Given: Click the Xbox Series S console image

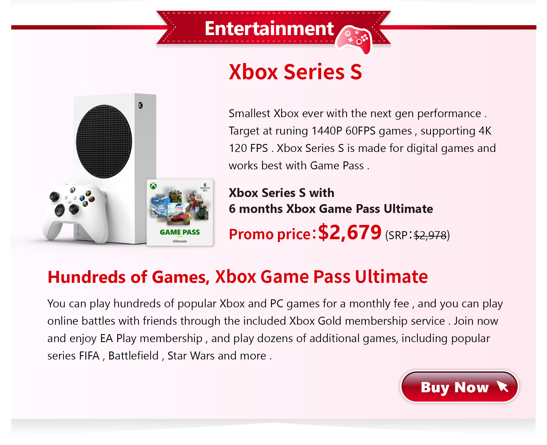Looking at the screenshot, I should point(115,168).
